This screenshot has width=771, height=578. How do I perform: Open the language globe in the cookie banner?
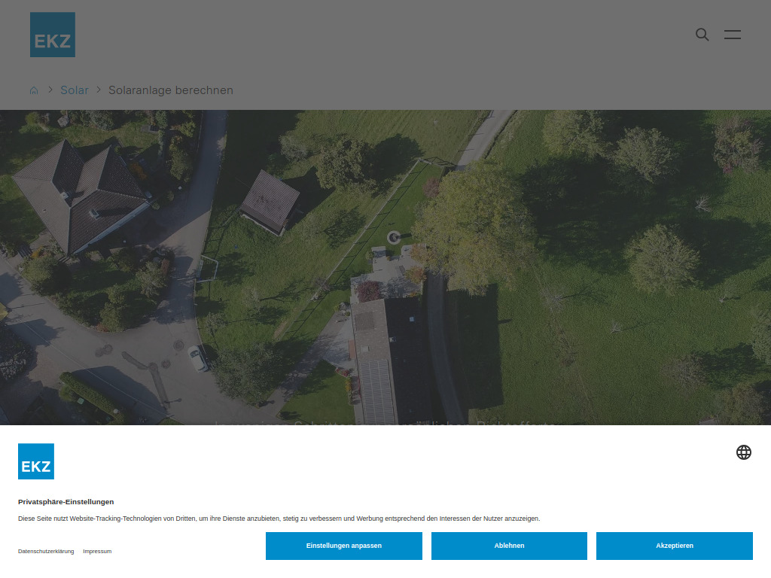(744, 452)
